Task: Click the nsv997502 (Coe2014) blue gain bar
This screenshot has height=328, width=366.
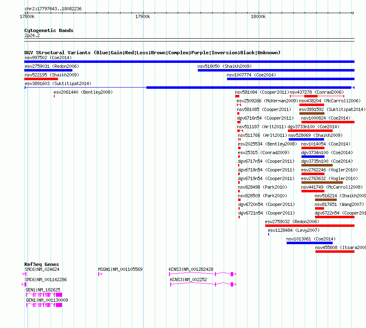Action: pos(189,62)
